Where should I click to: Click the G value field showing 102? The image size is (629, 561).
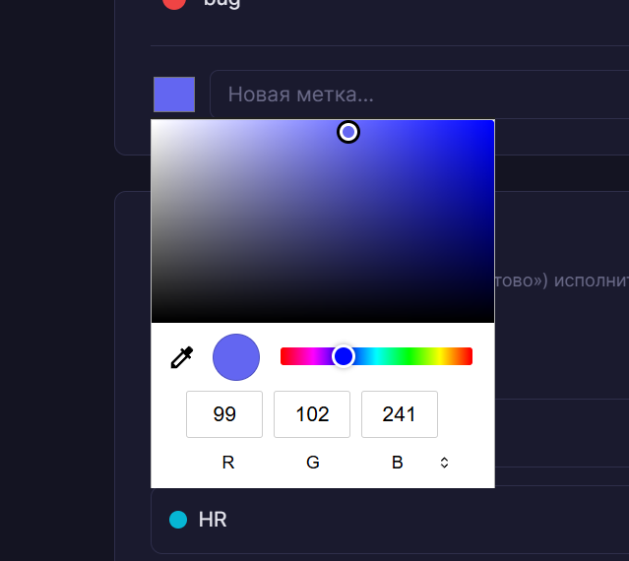(x=312, y=414)
